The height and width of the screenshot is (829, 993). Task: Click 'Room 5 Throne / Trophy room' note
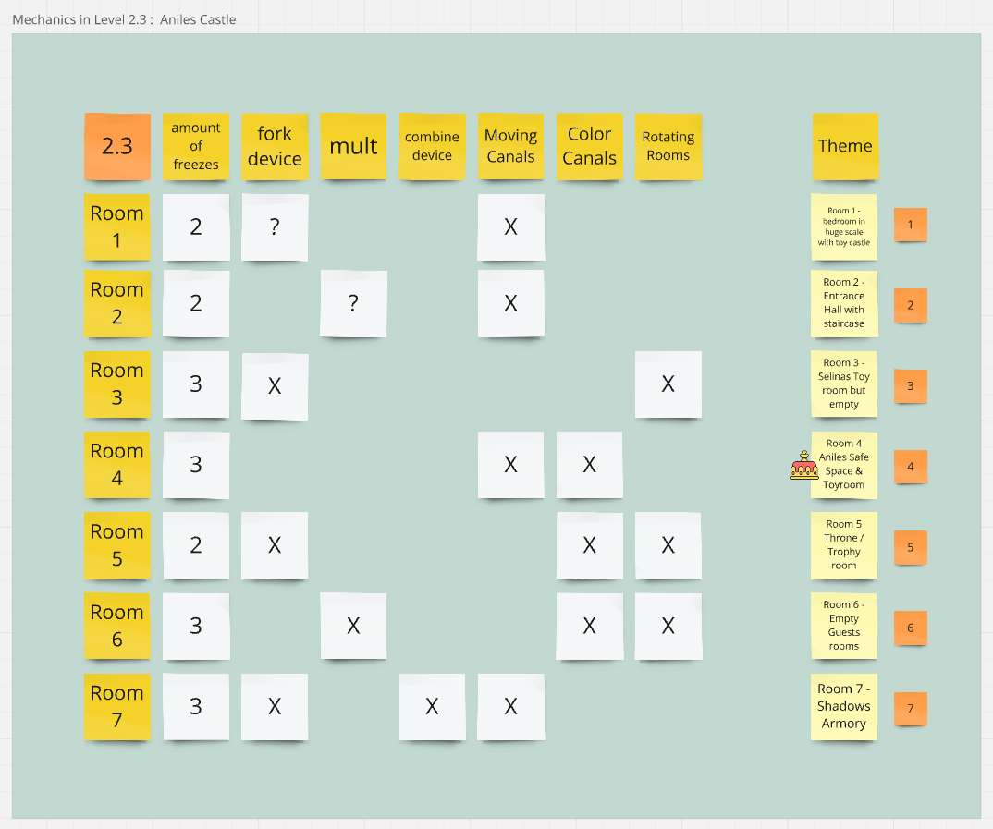[x=843, y=545]
